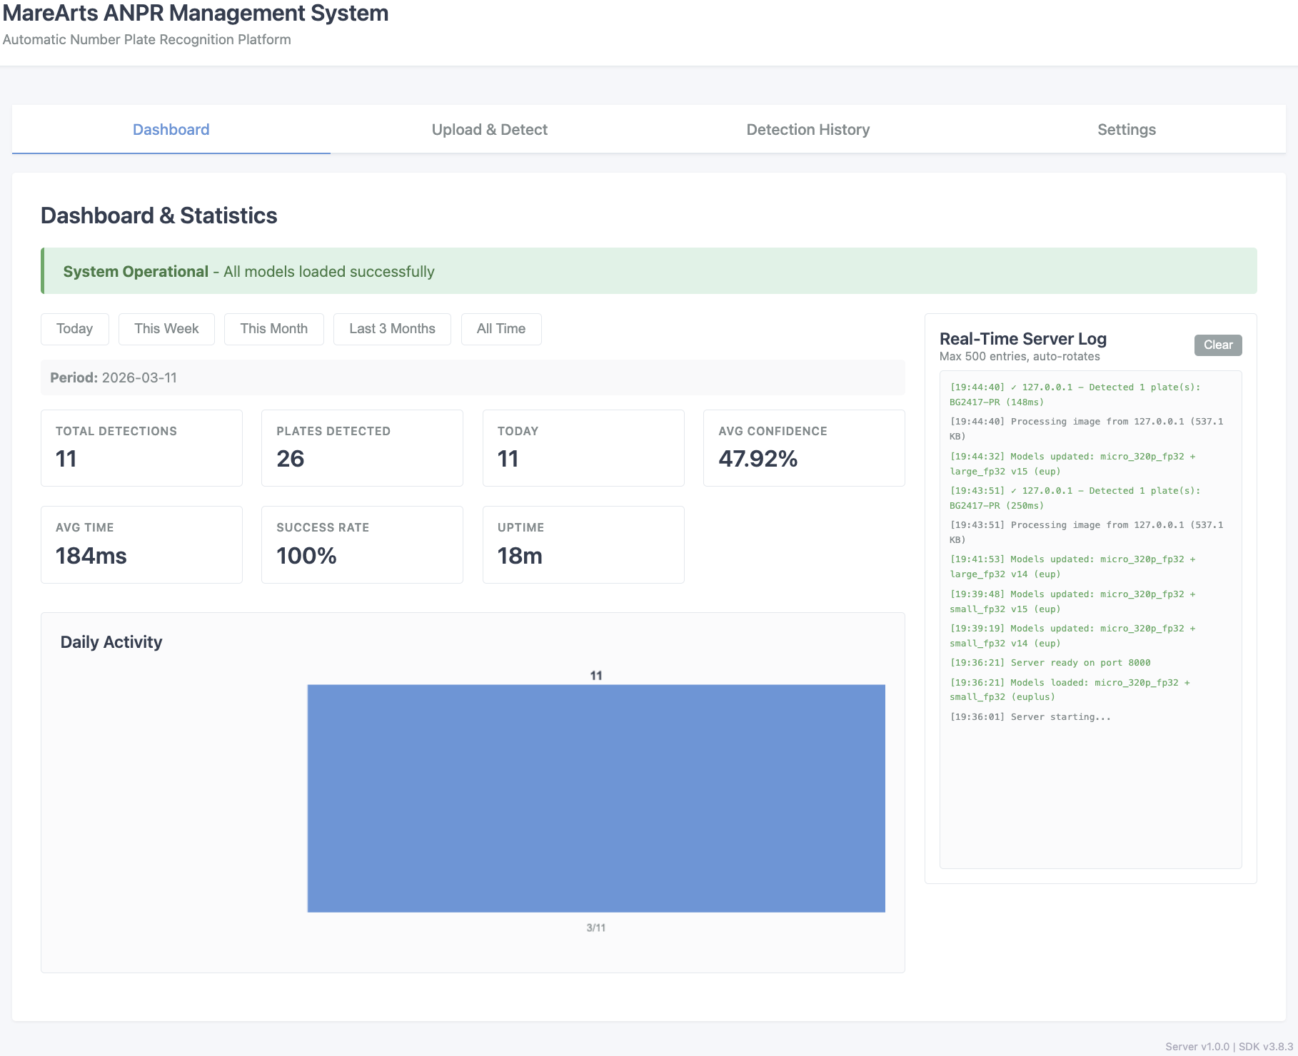Open the Detection History tab
Viewport: 1298px width, 1056px height.
tap(808, 129)
